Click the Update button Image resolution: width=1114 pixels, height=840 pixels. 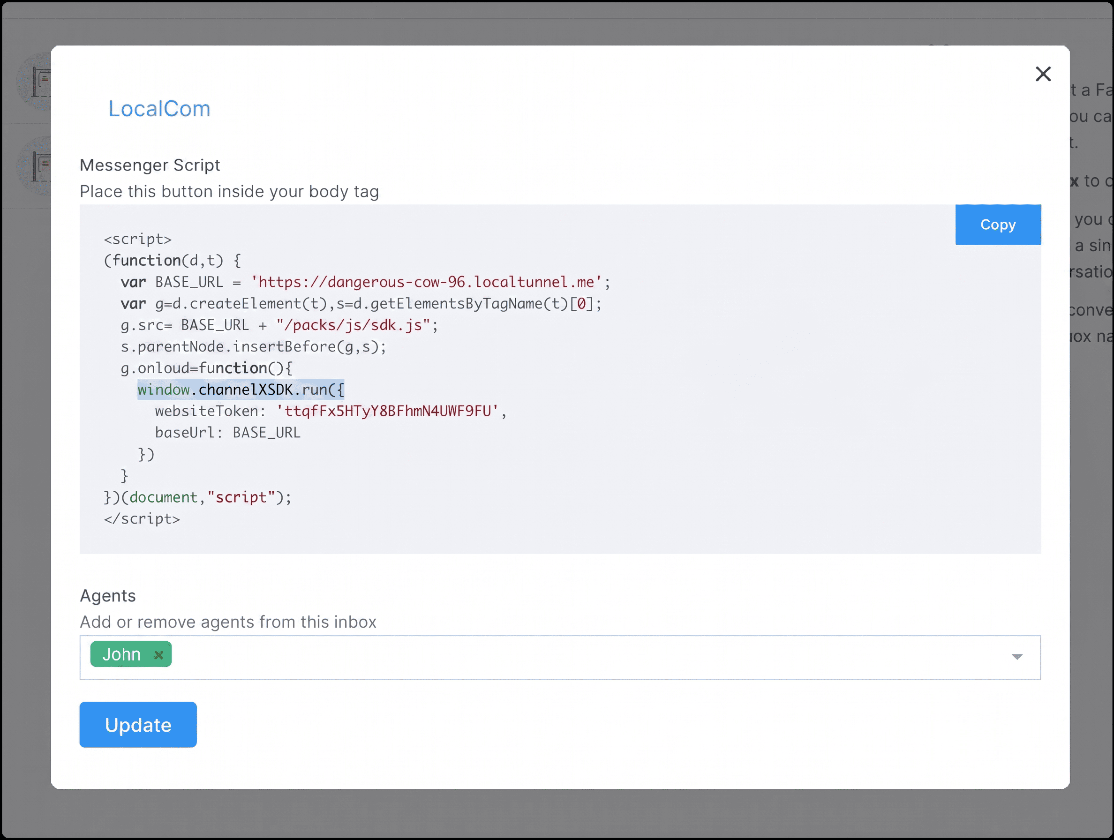pyautogui.click(x=138, y=724)
